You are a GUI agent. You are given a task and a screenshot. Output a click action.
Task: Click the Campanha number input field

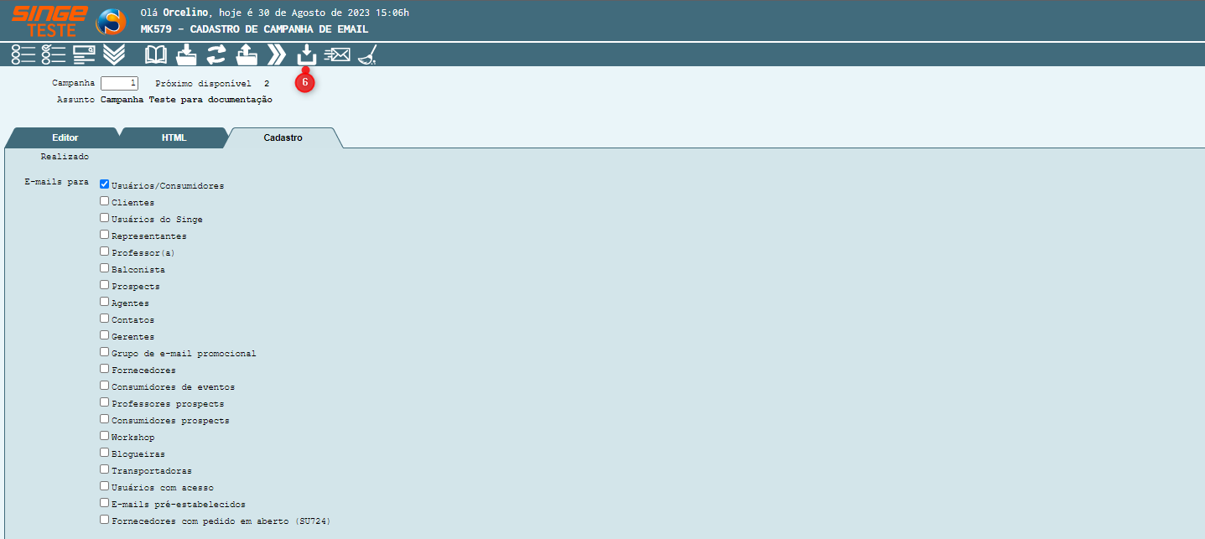click(119, 84)
